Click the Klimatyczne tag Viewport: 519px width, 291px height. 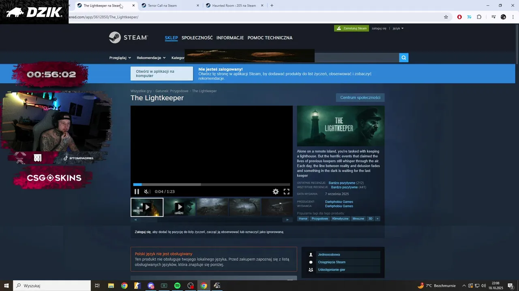tap(340, 219)
